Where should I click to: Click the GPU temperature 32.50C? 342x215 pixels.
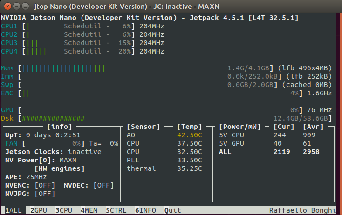190,152
